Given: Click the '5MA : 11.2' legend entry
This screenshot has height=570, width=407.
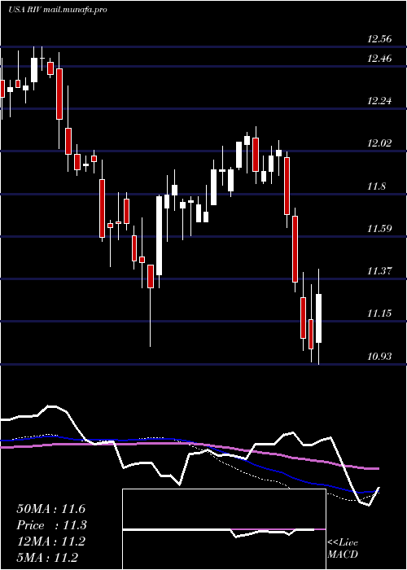Looking at the screenshot, I should 47,557.
